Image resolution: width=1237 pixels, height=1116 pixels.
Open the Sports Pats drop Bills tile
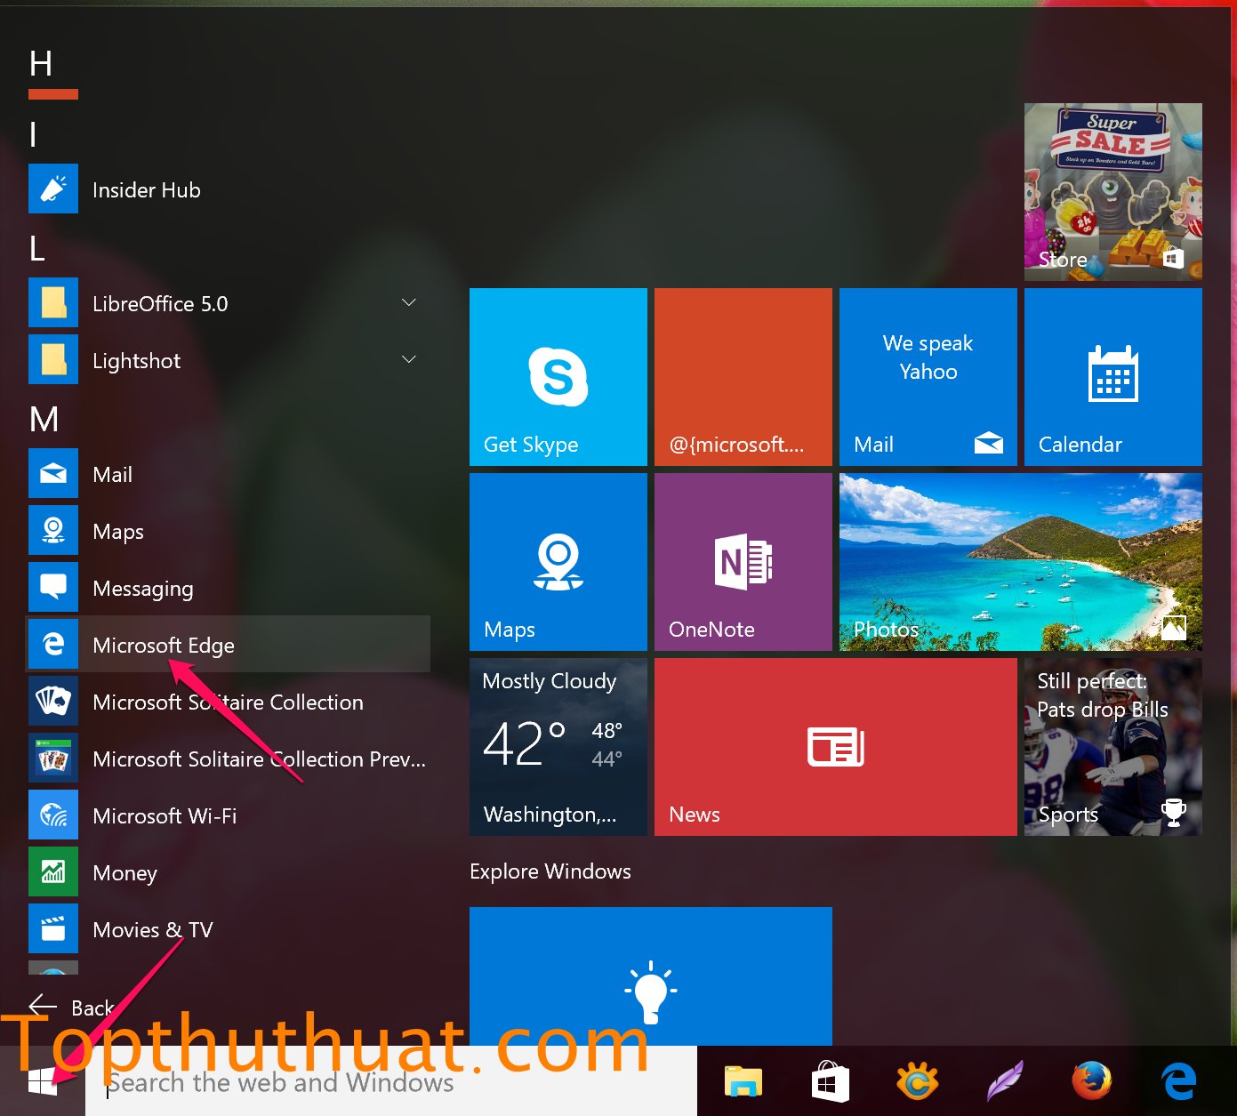coord(1113,747)
